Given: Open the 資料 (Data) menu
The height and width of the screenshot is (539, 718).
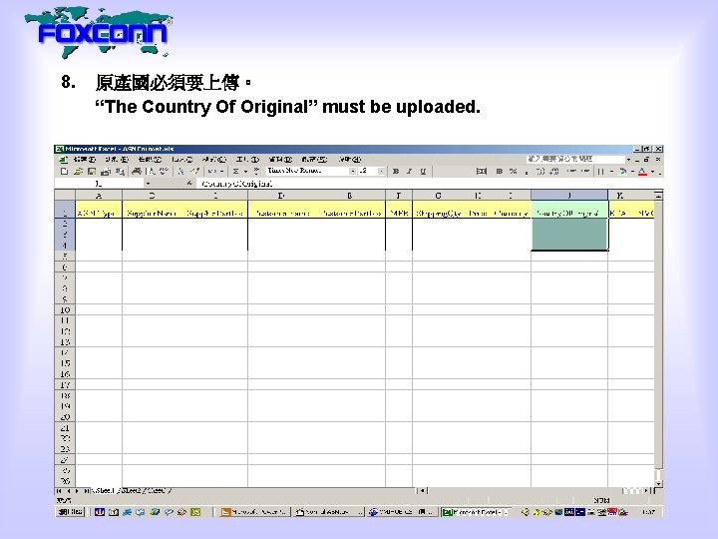Looking at the screenshot, I should pos(280,160).
